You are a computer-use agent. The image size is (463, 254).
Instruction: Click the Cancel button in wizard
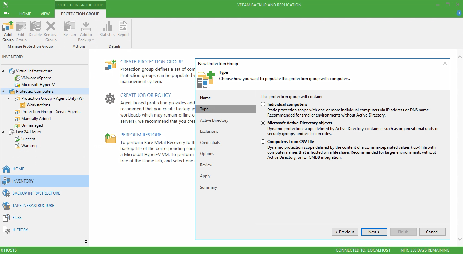(x=432, y=232)
